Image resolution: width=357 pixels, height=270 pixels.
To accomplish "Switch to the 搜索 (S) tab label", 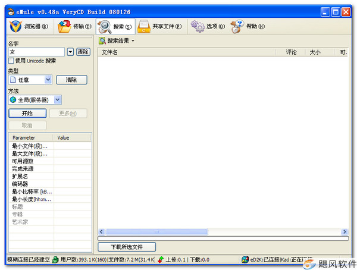I will pos(122,27).
